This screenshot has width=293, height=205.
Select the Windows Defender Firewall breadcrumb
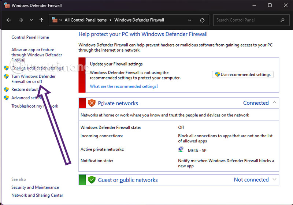(x=139, y=20)
